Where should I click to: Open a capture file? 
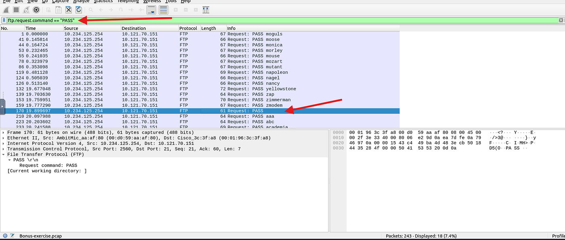tap(49, 9)
